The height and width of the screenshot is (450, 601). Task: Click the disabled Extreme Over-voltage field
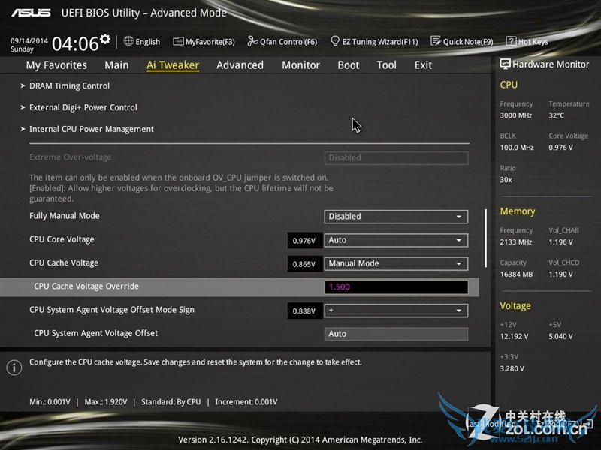click(x=396, y=158)
